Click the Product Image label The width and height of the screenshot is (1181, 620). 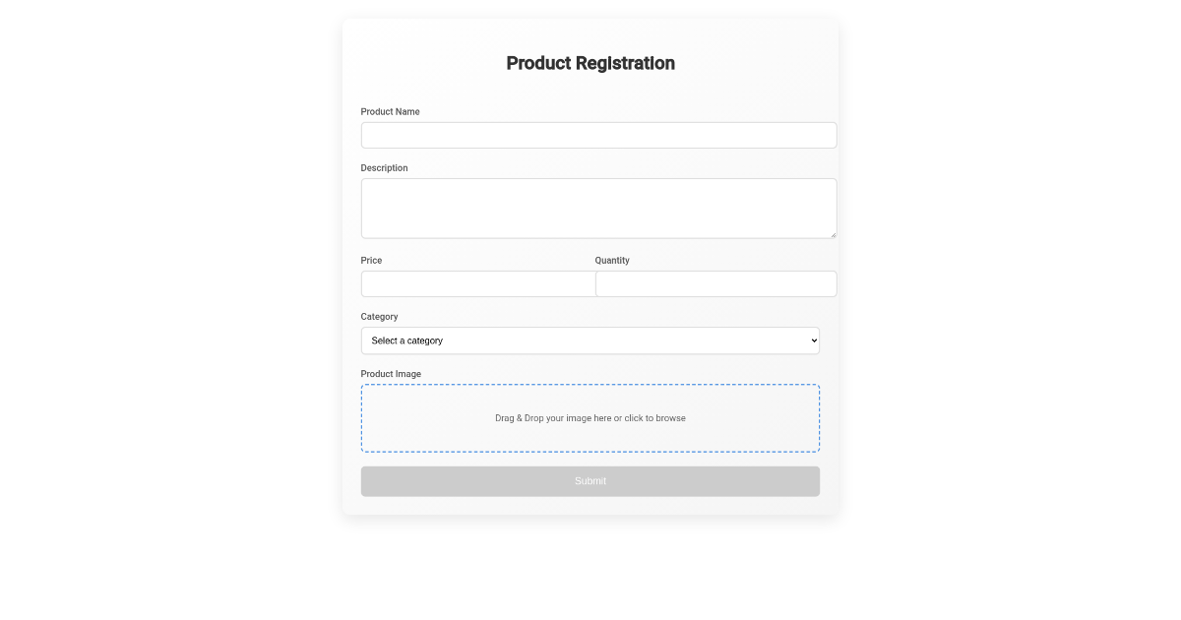391,374
